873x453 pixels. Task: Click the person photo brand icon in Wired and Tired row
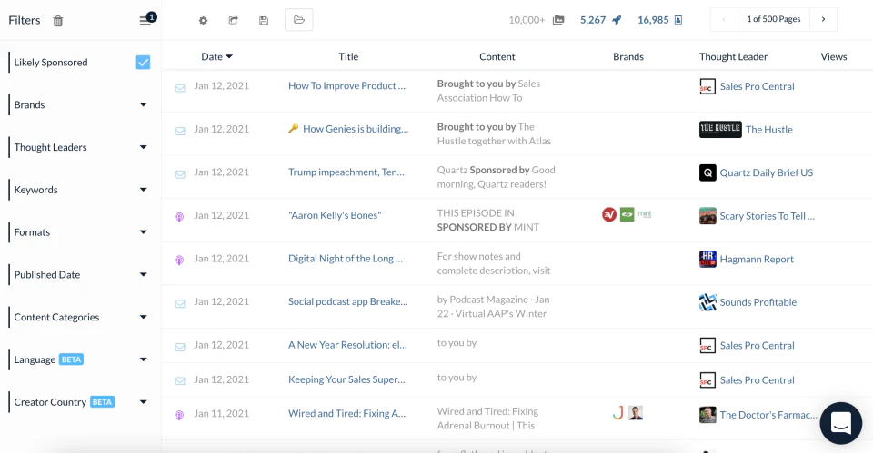636,413
